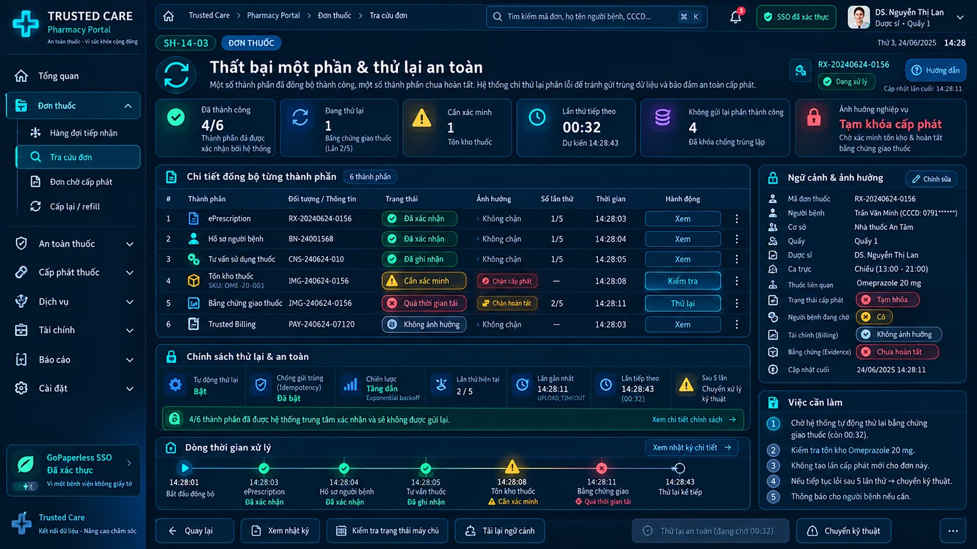Viewport: 977px width, 549px height.
Task: Click Thử lại button for Bằng chứng giao thuốc
Action: point(683,303)
